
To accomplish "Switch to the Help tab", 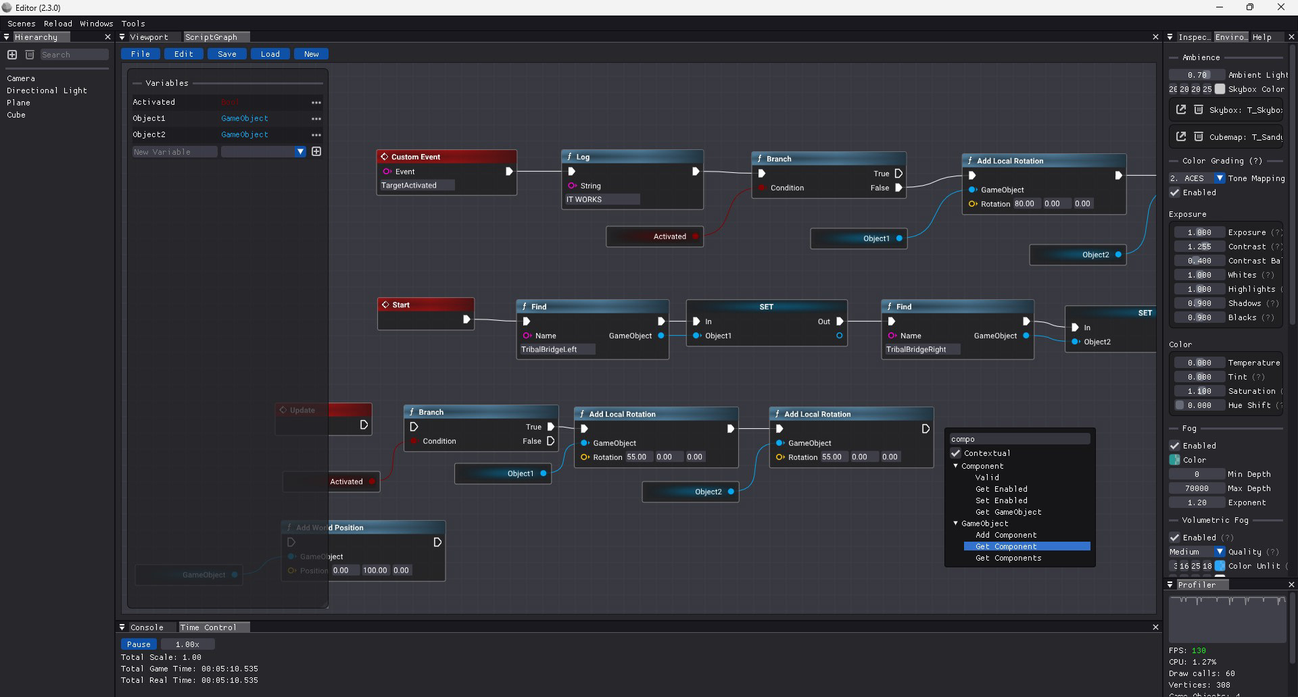I will coord(1261,37).
